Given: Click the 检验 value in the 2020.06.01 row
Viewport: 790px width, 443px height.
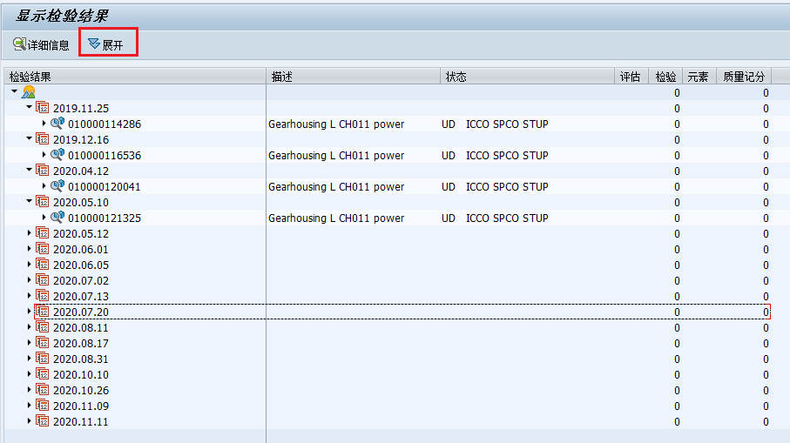Looking at the screenshot, I should (x=677, y=250).
